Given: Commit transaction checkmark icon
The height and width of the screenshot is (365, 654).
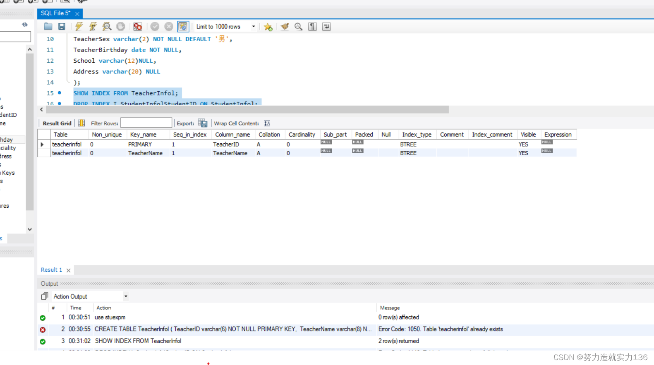Looking at the screenshot, I should click(155, 26).
